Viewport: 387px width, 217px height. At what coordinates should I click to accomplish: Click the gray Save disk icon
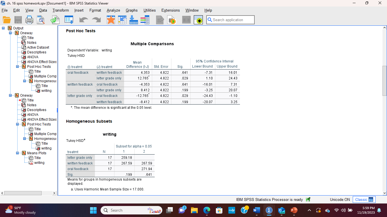click(18, 20)
